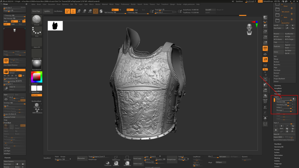Expand the Deformation subpalette
The width and height of the screenshot is (299, 168).
278,155
